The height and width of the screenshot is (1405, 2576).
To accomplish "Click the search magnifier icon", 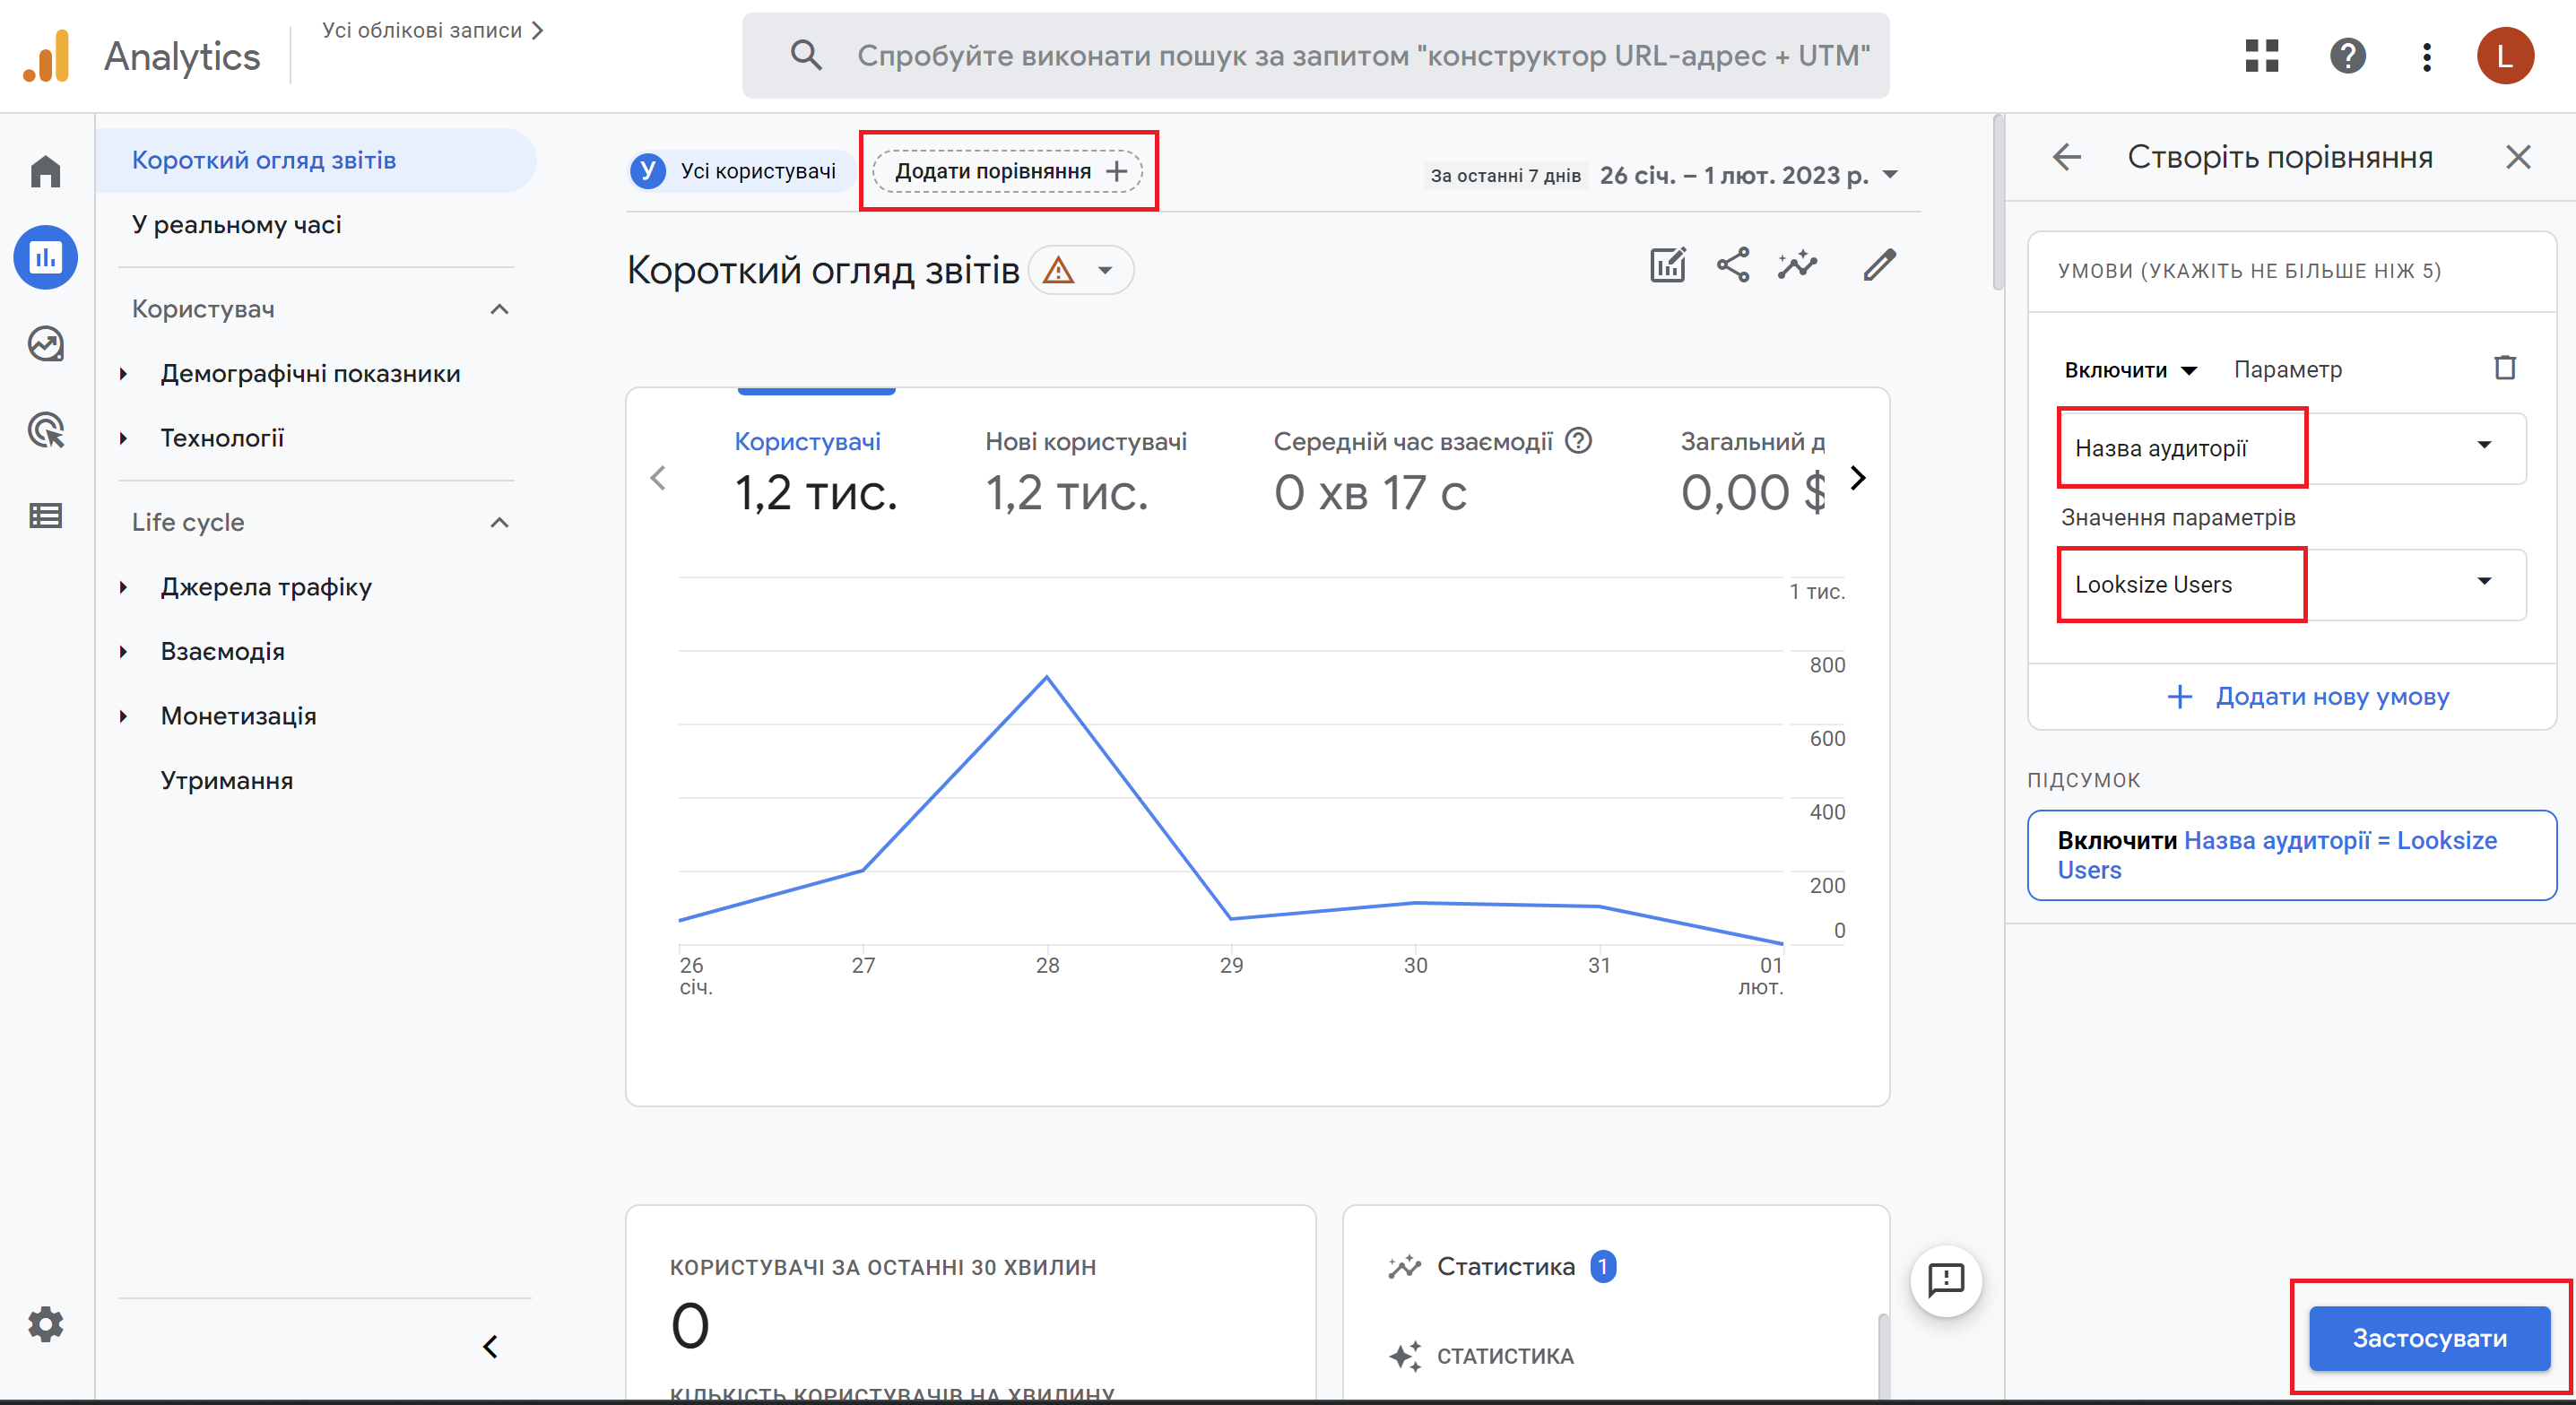I will (806, 55).
